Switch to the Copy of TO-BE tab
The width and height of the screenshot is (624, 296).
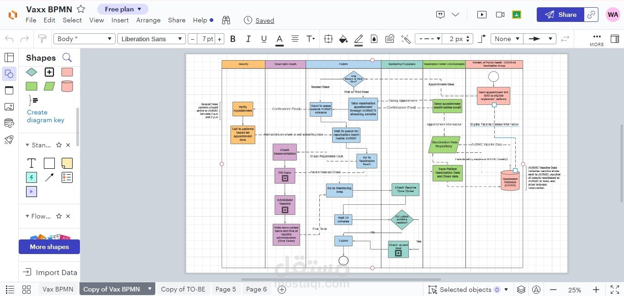(x=183, y=289)
